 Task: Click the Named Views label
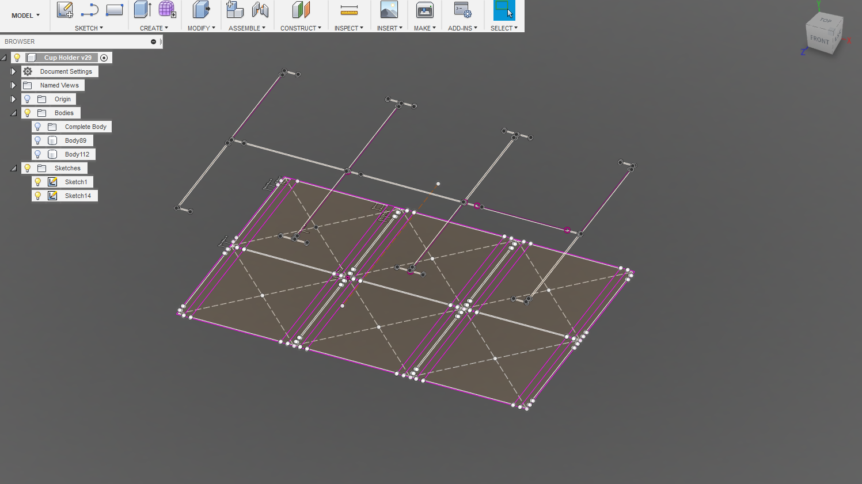pos(59,85)
